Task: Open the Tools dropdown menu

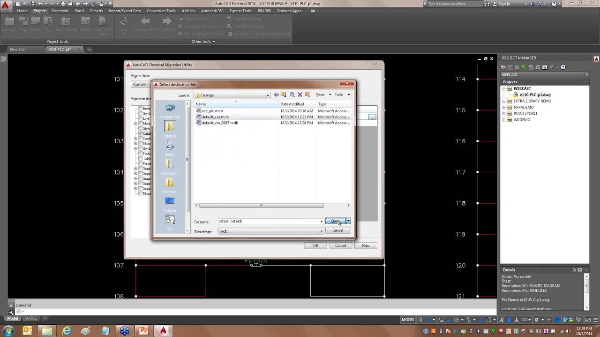Action: tap(341, 95)
